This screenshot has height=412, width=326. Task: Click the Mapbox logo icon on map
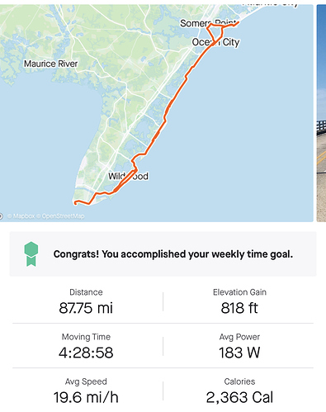[x=1, y=216]
